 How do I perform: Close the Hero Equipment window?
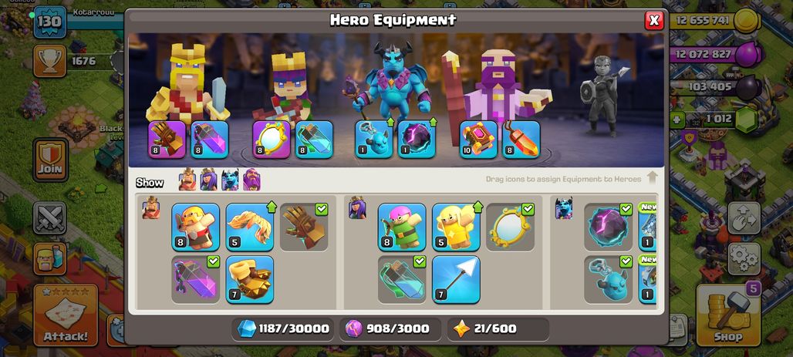(x=654, y=20)
